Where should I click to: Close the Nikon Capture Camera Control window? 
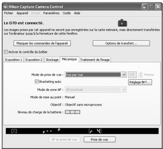[x=158, y=7]
